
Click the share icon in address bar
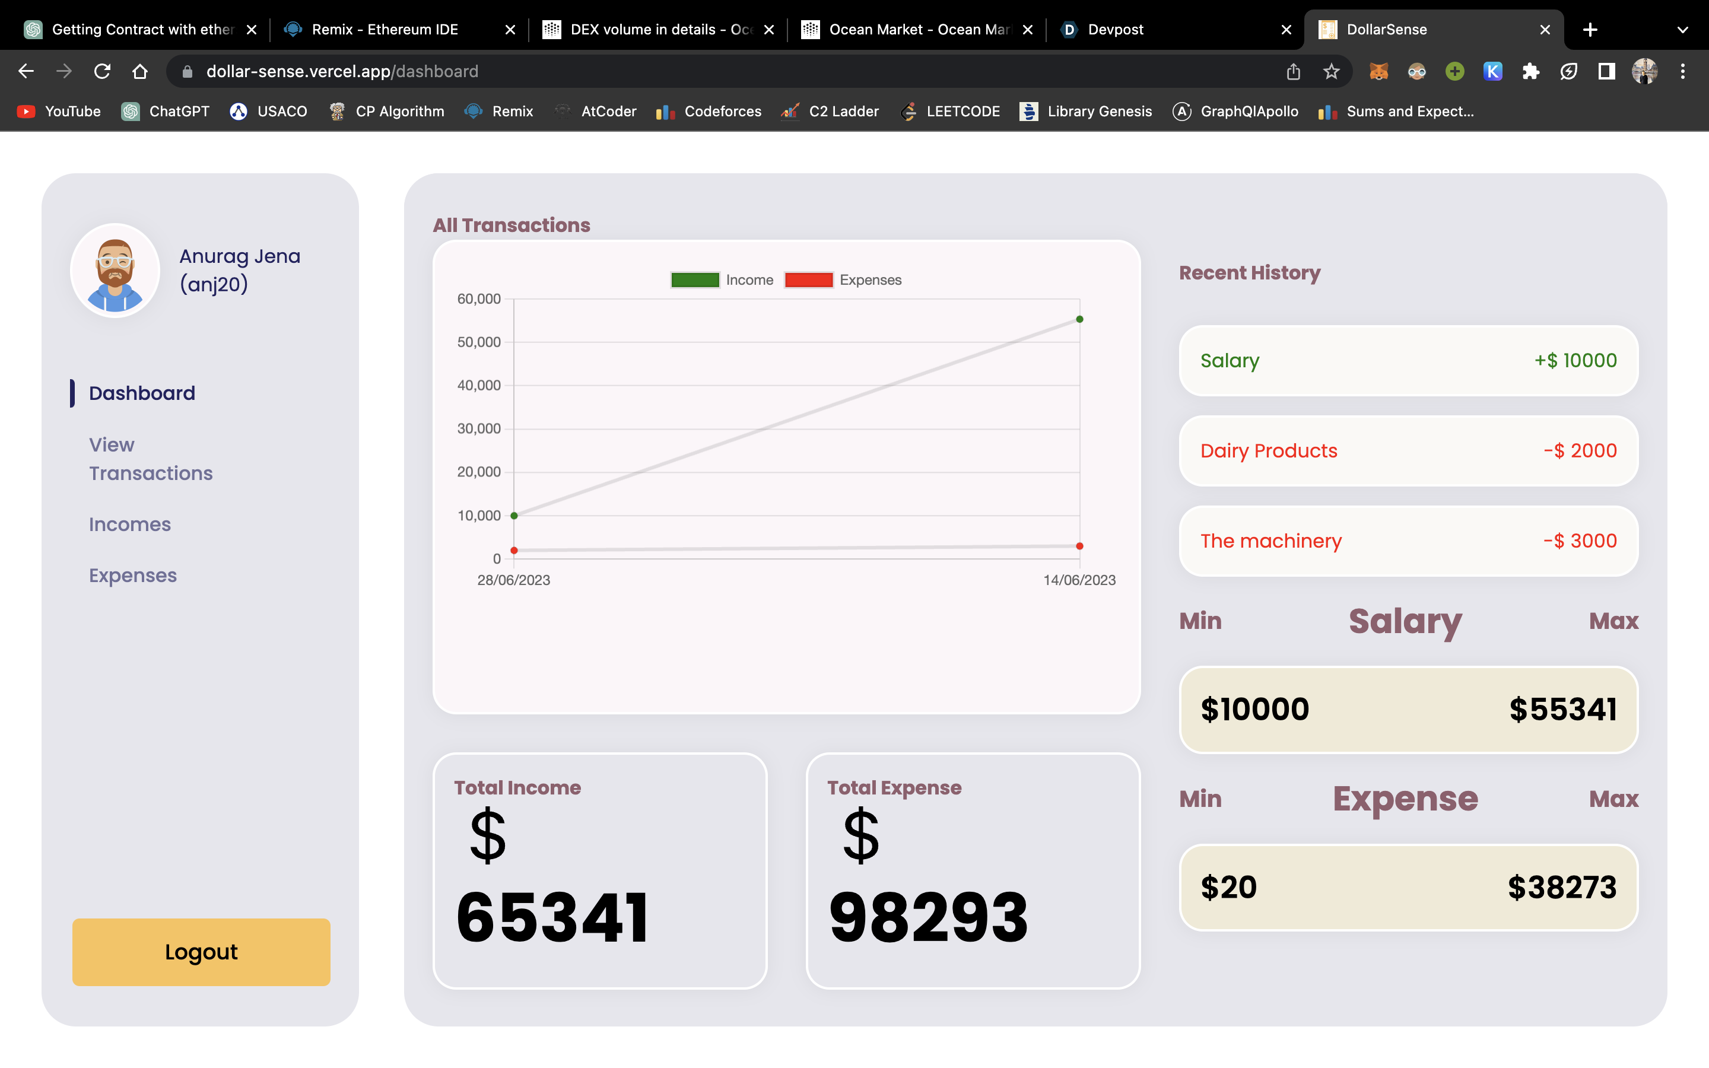1293,71
